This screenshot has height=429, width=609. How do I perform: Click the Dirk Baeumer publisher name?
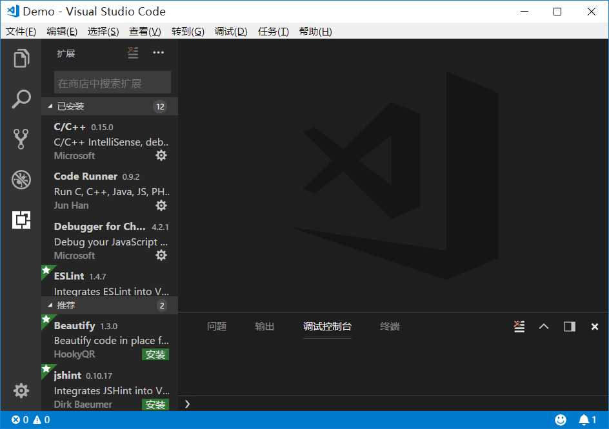83,404
